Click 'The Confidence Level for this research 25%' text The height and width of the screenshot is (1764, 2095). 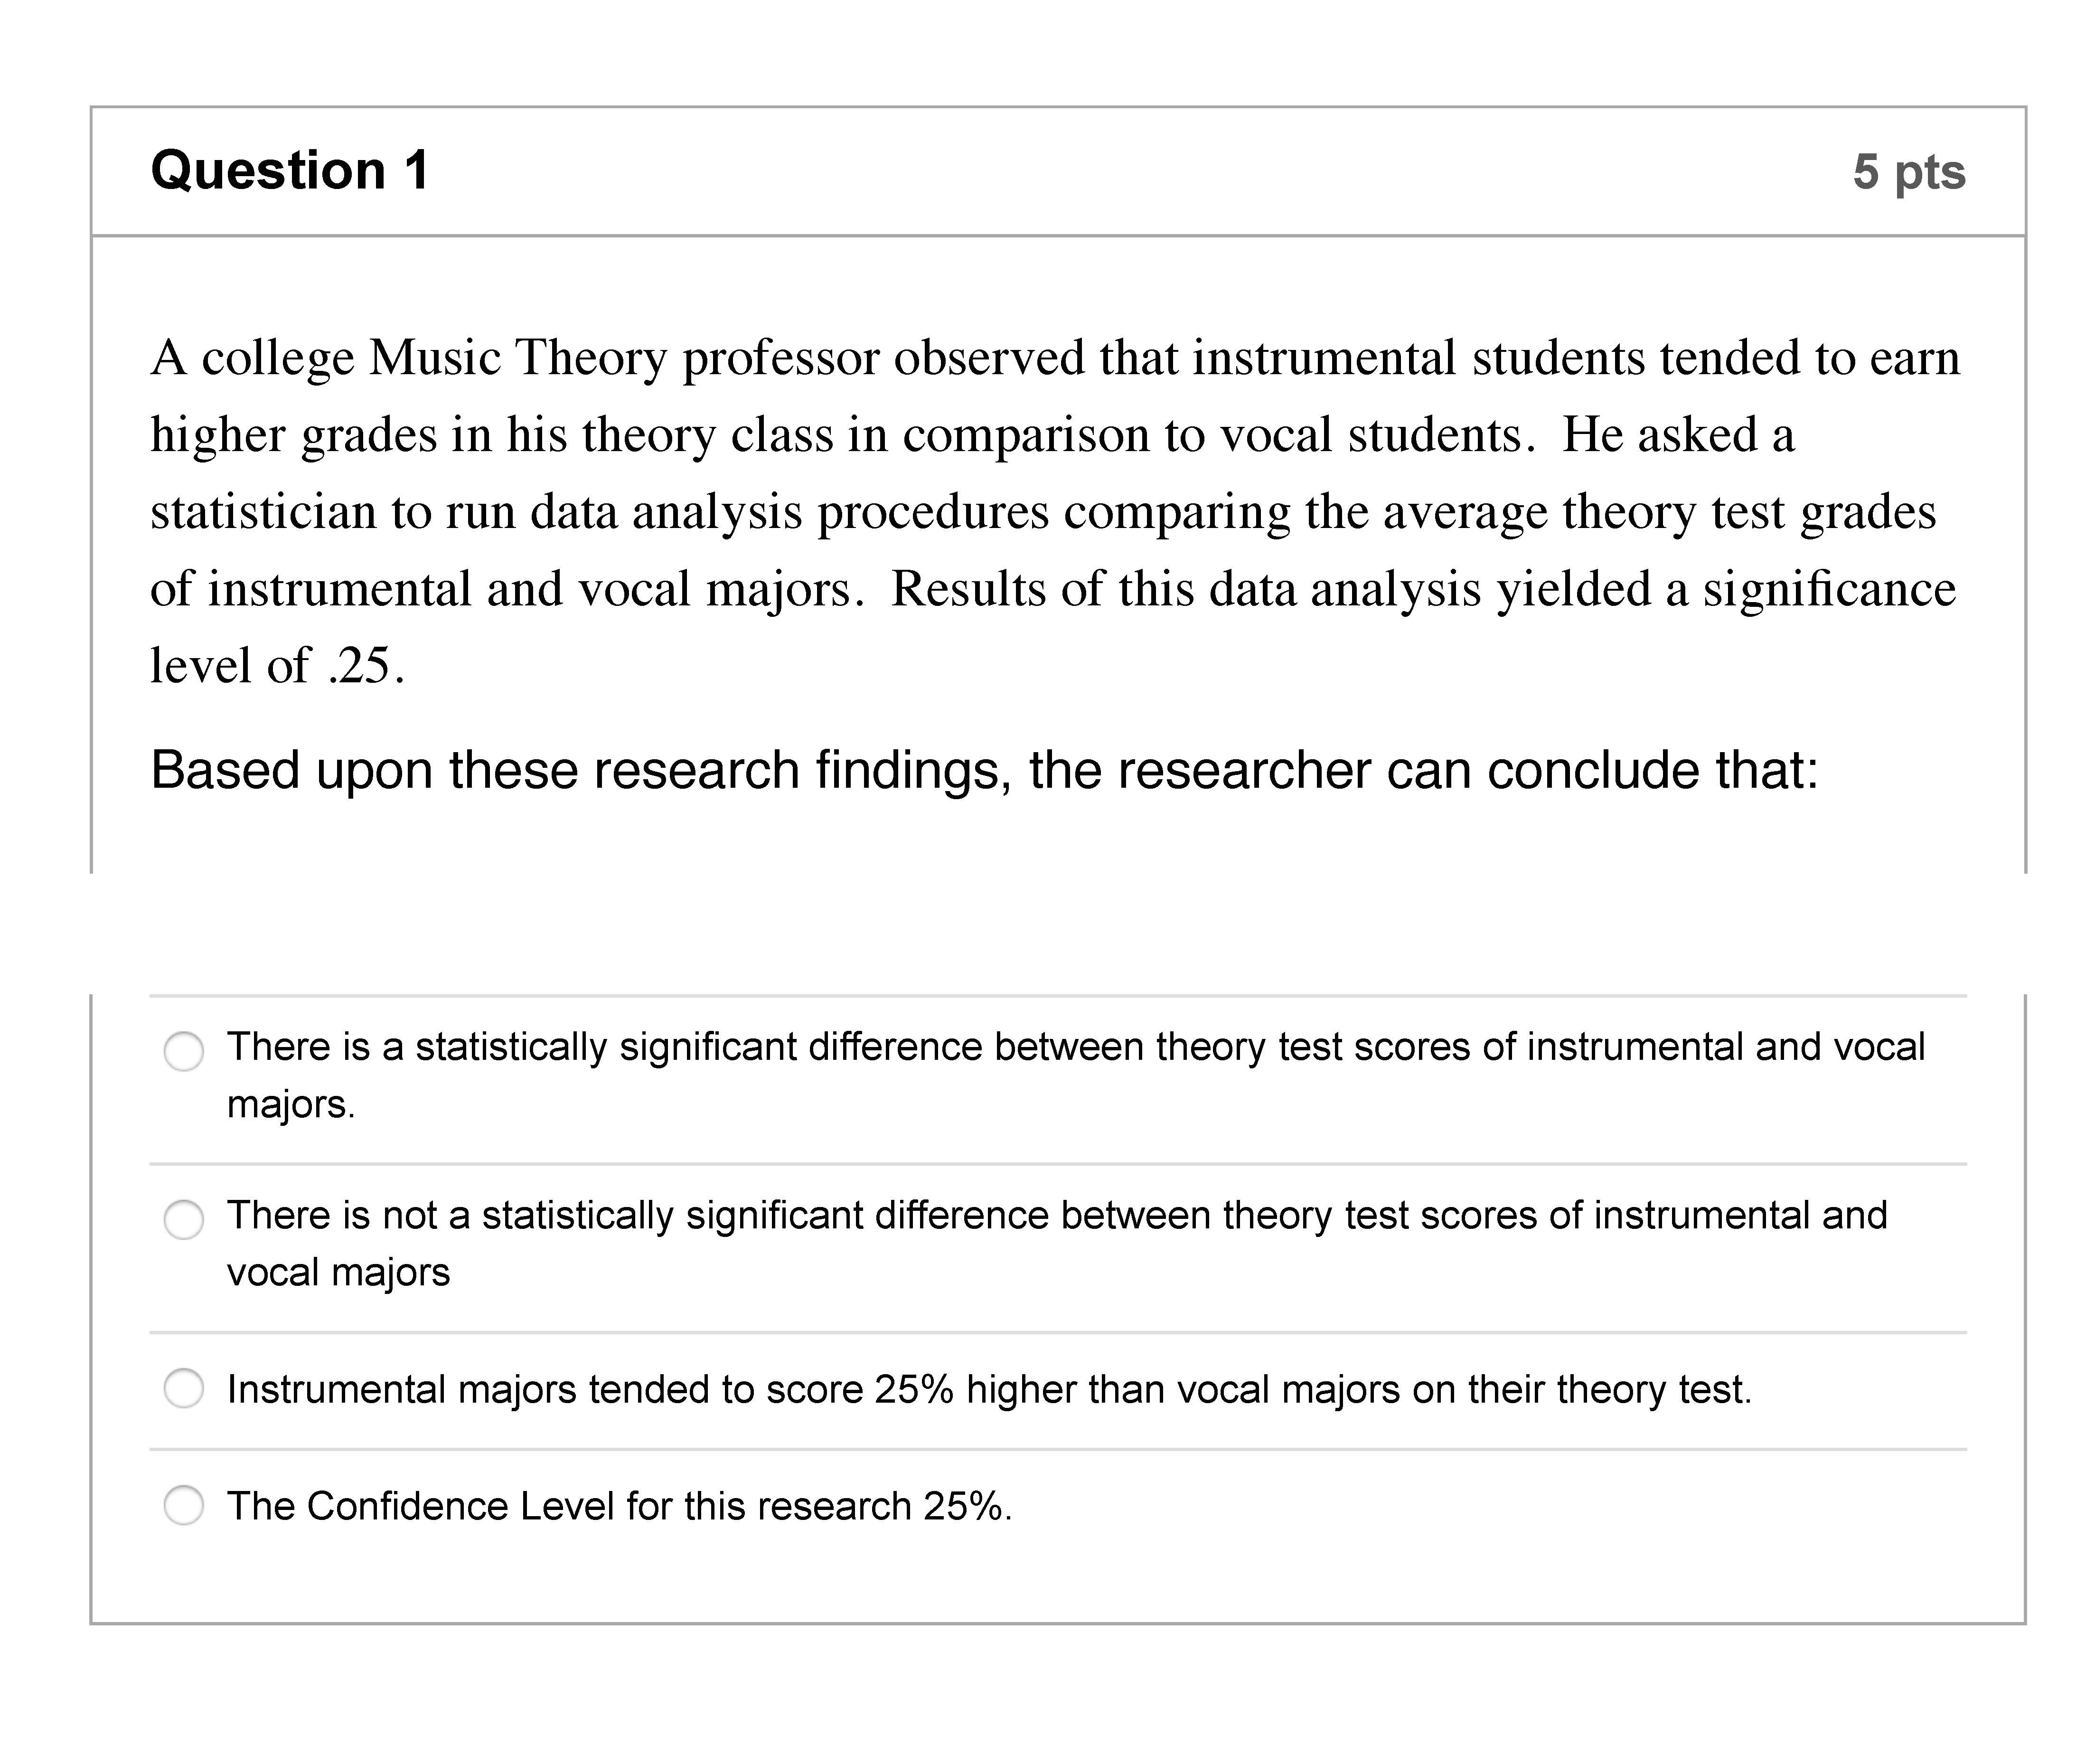tap(619, 1506)
